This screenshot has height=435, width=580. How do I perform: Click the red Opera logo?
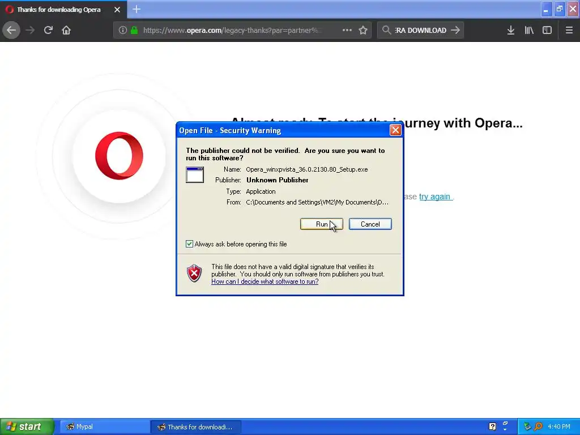click(119, 156)
